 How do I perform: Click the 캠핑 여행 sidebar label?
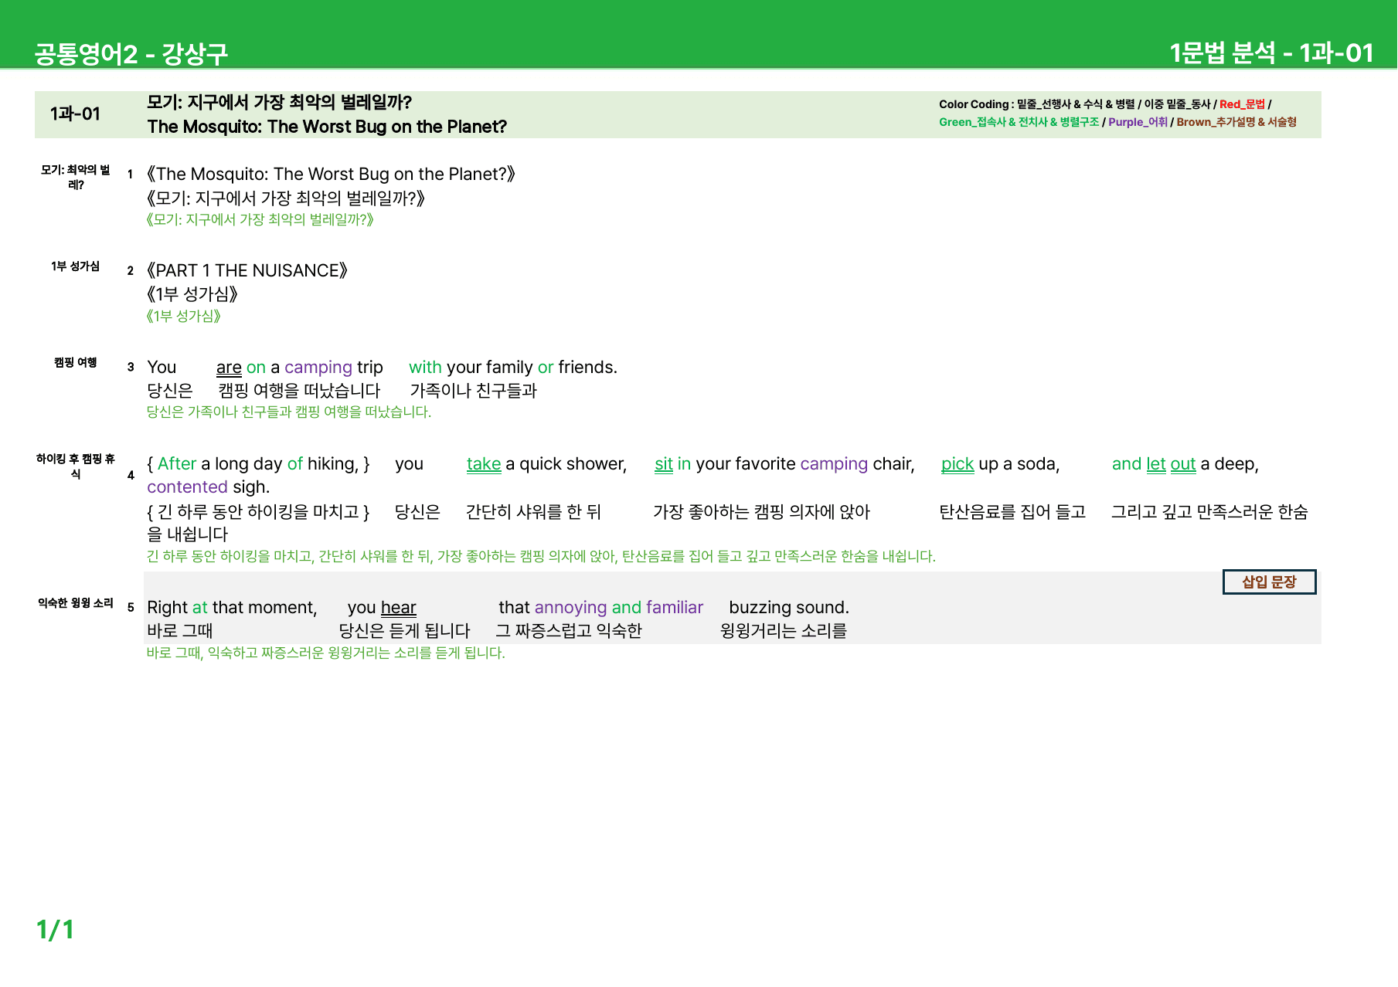pos(75,362)
